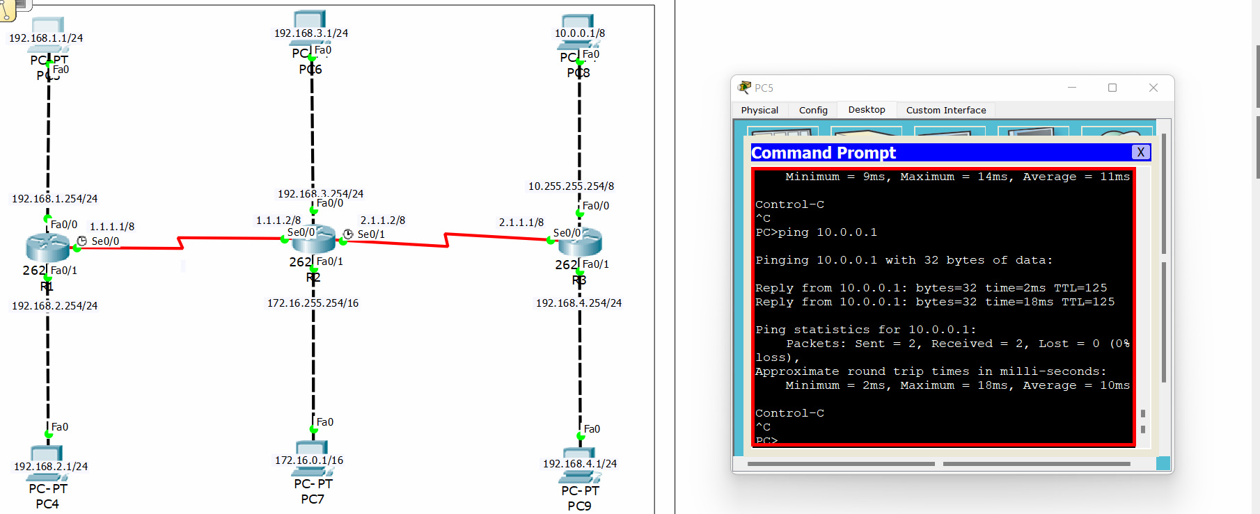This screenshot has width=1260, height=514.
Task: Select the 192.168.2.254/24 label
Action: pyautogui.click(x=54, y=306)
